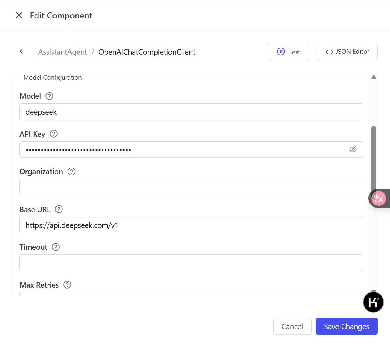Toggle API key visibility eye icon

click(353, 149)
